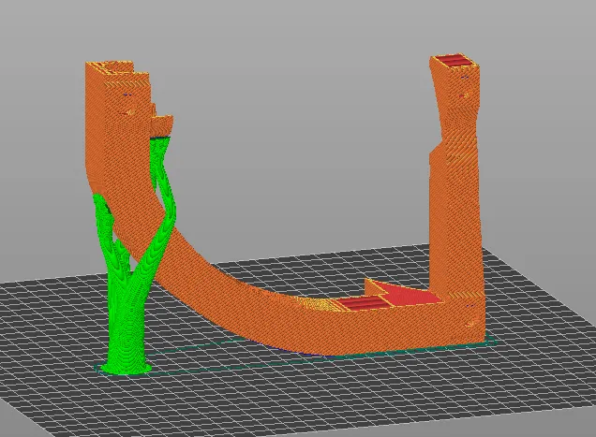
Task: Click empty gray background between the two pillars
Action: point(300,140)
